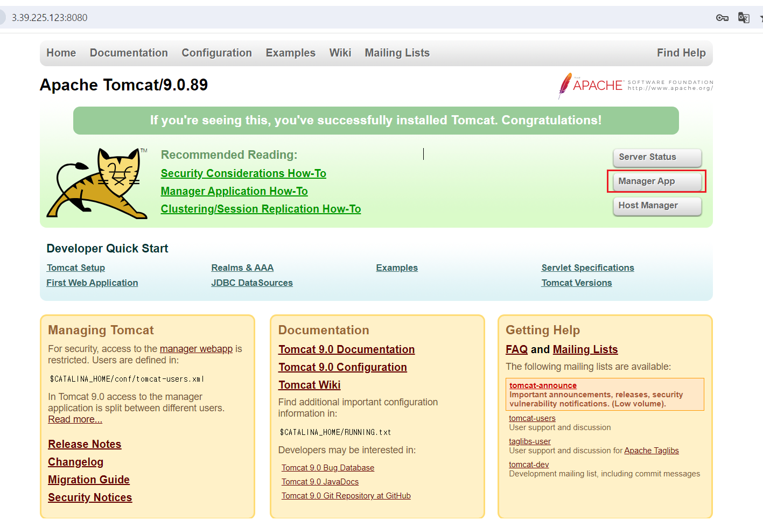The image size is (763, 527).
Task: Click Find Help in the navigation bar
Action: tap(681, 53)
